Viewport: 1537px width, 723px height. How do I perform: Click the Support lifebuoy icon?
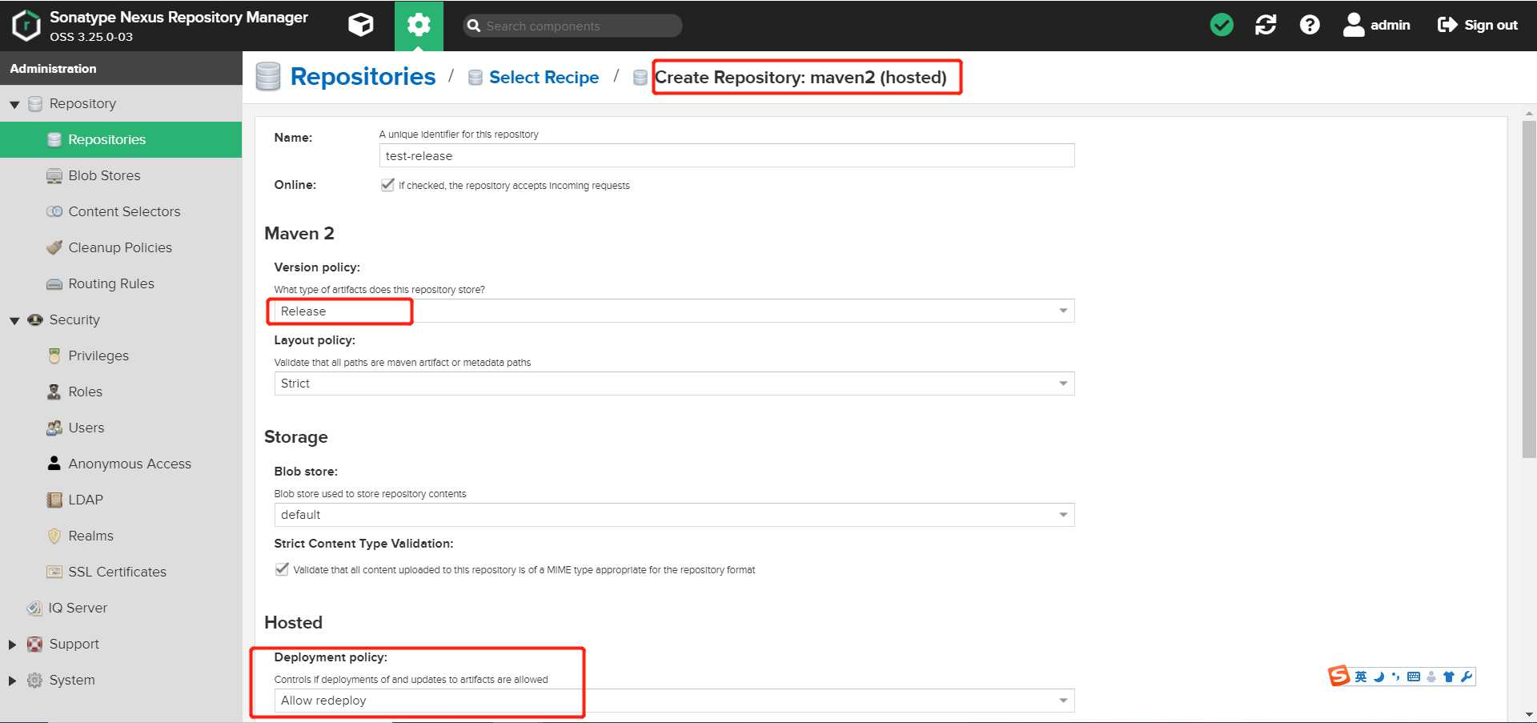(x=34, y=644)
